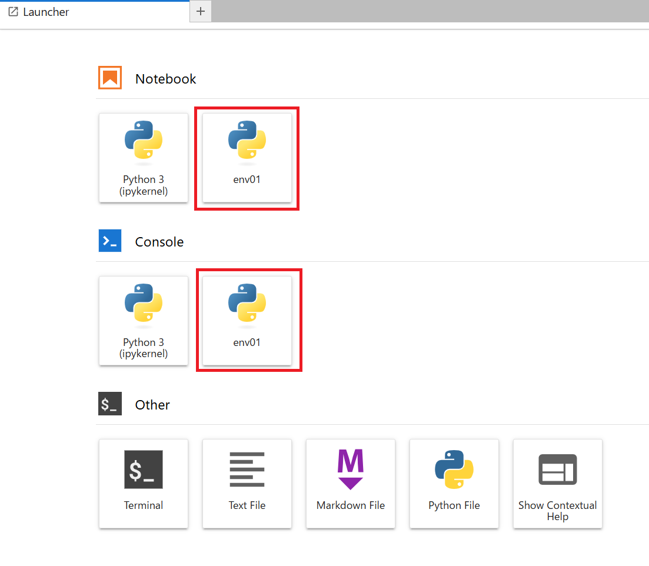The height and width of the screenshot is (566, 649).
Task: Create a new Python File
Action: [454, 483]
